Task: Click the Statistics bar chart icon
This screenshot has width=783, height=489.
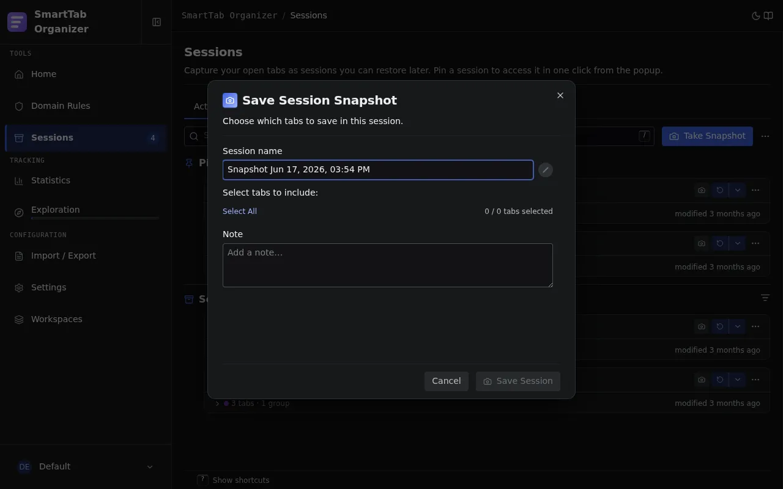Action: [x=19, y=181]
